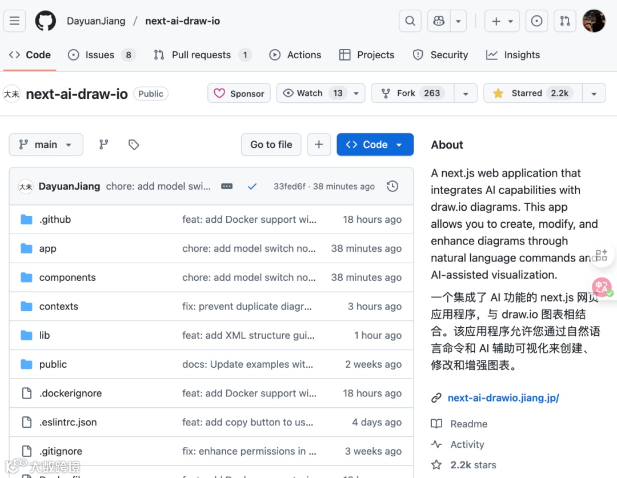Open the 2.2k stars link
617x478 pixels.
[x=473, y=465]
